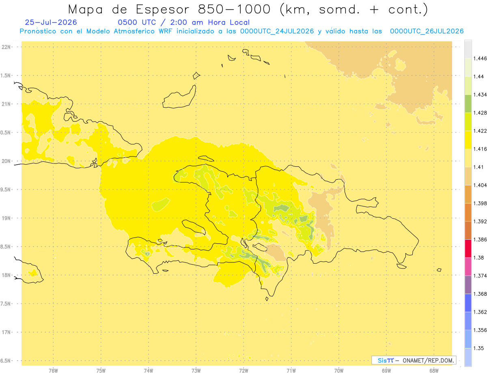Click the purple legend swatch between 1.368 and 1.374
The width and height of the screenshot is (487, 376).
[x=468, y=284]
